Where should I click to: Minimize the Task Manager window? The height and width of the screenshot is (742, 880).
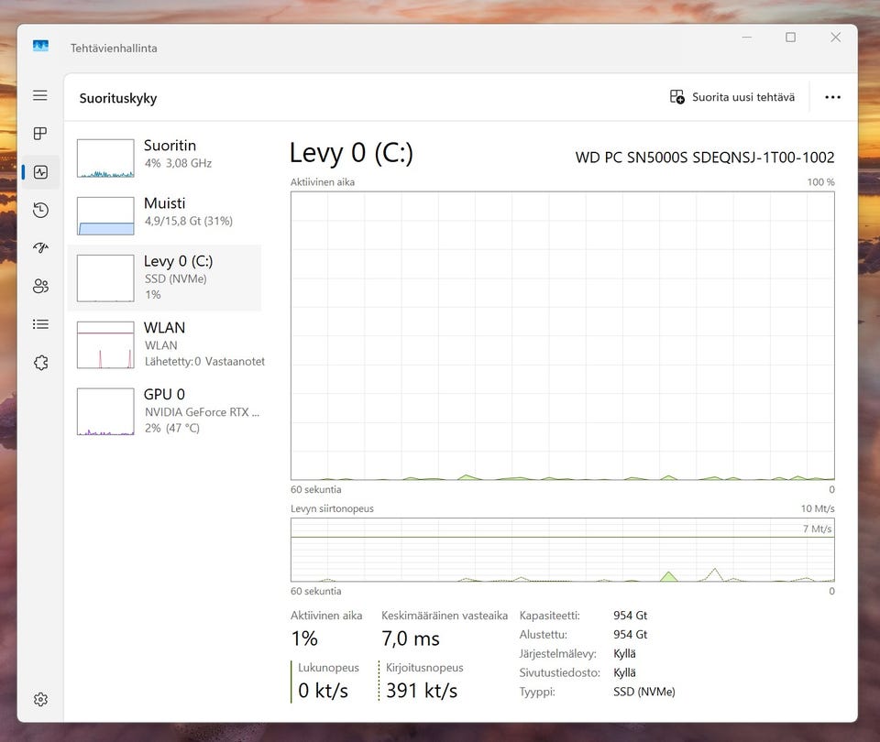746,38
